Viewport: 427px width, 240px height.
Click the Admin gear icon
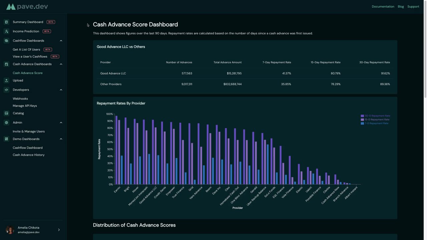tap(6, 123)
